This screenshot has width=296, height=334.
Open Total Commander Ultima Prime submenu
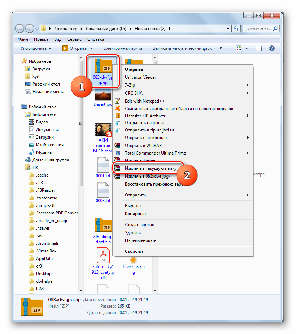[x=182, y=153]
